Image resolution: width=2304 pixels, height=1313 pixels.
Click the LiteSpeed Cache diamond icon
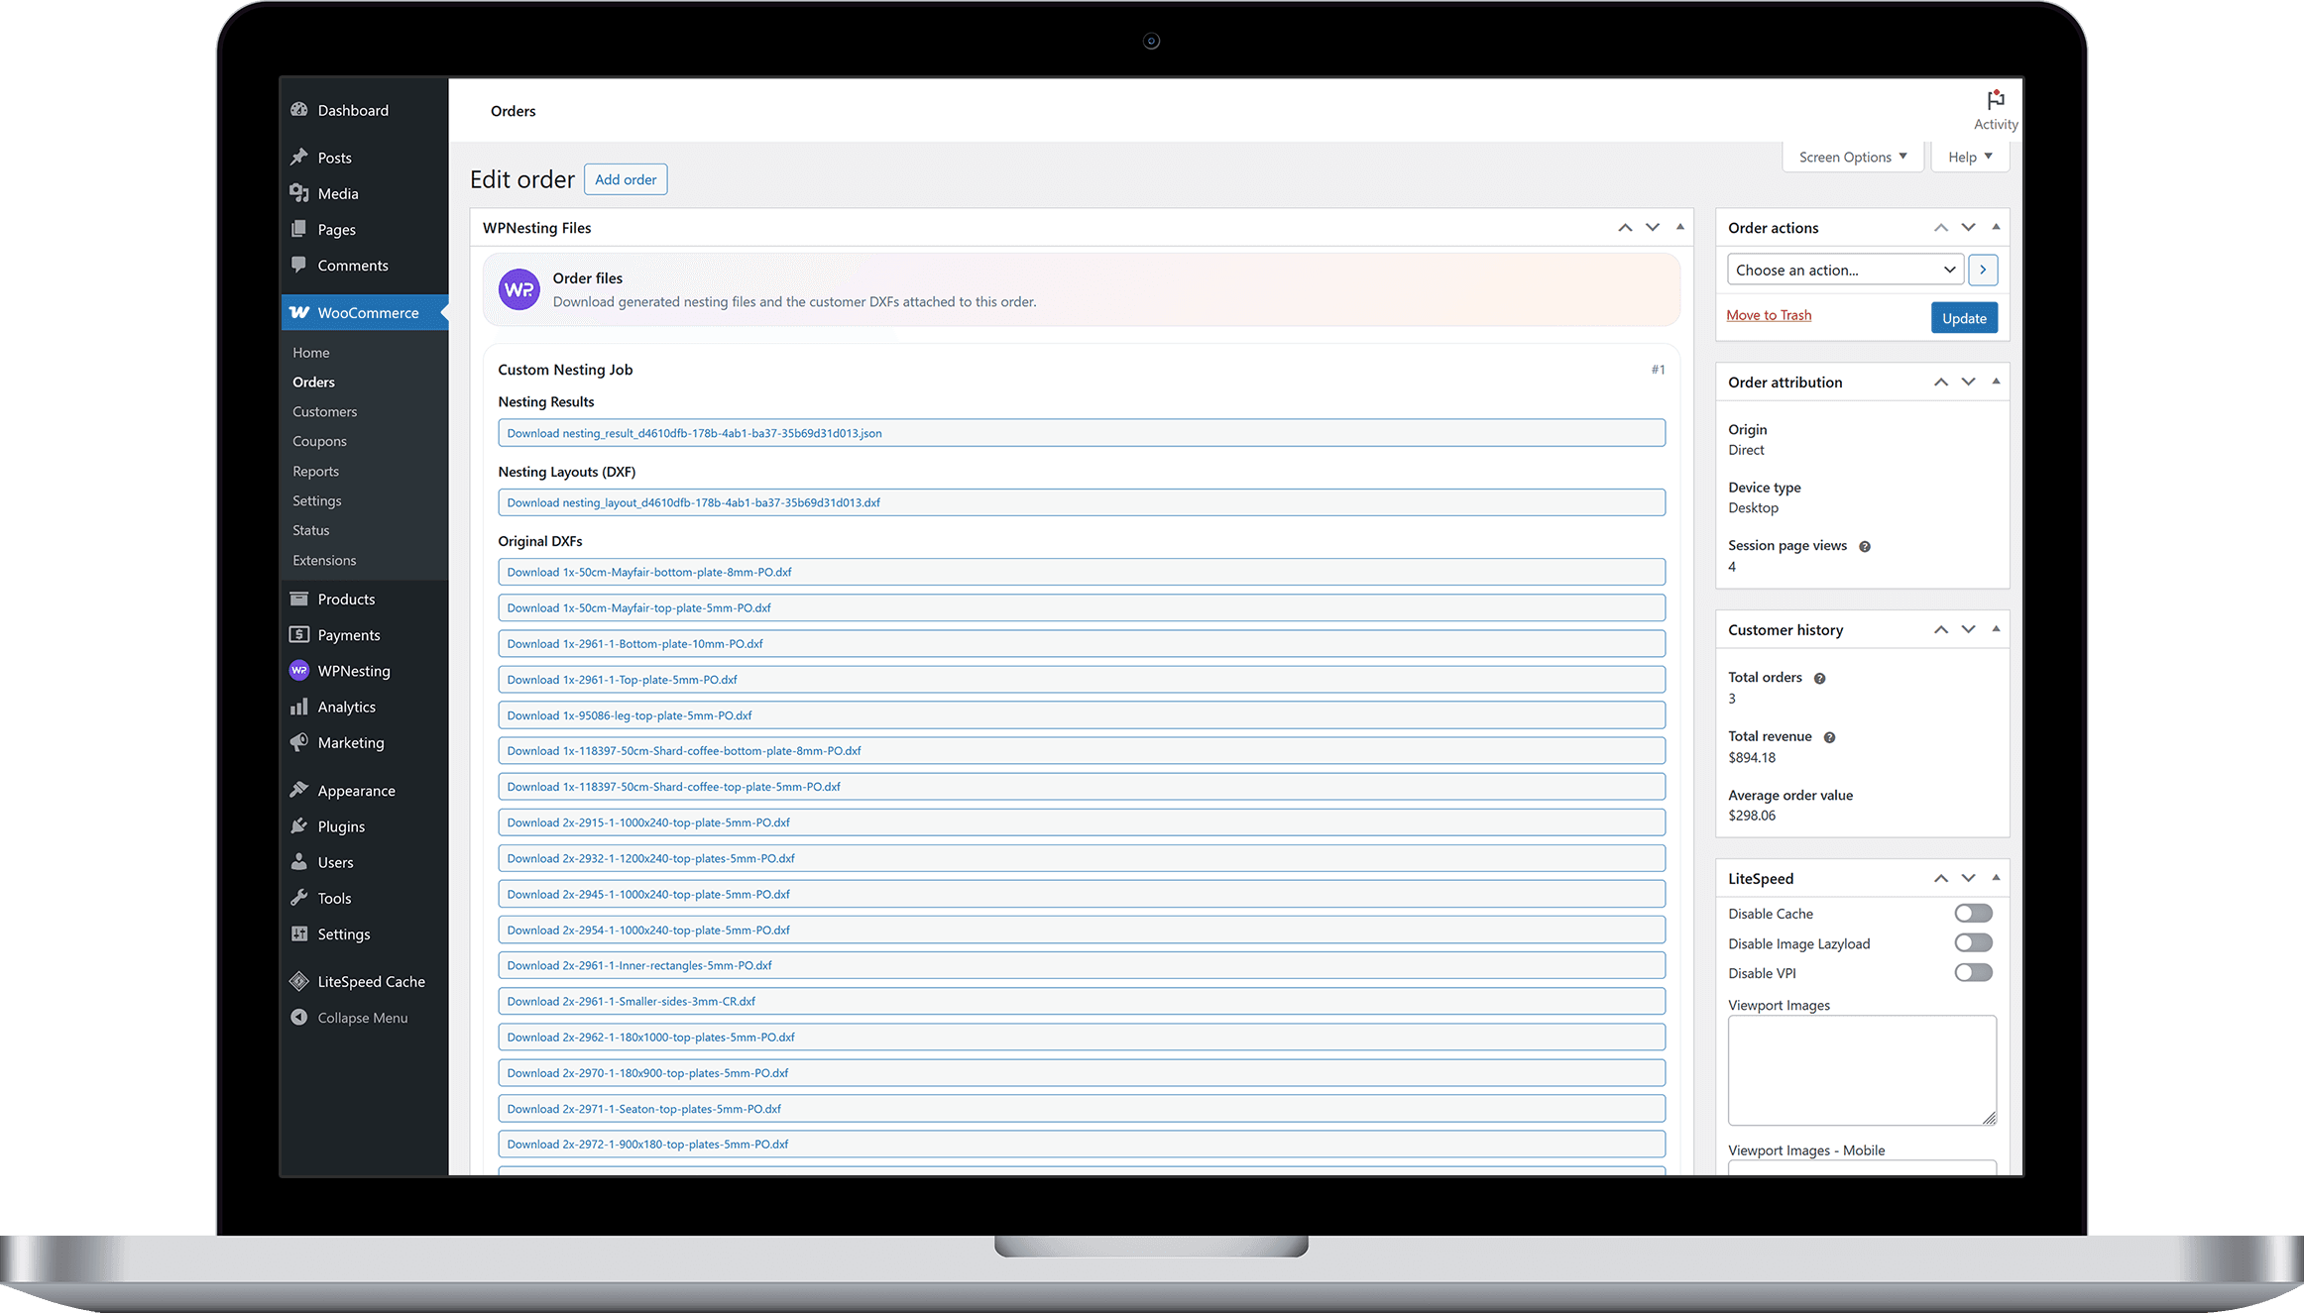298,981
